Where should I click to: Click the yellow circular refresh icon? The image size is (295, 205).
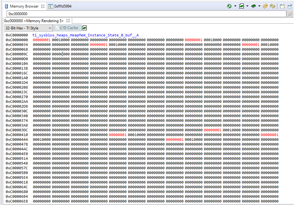point(272,6)
